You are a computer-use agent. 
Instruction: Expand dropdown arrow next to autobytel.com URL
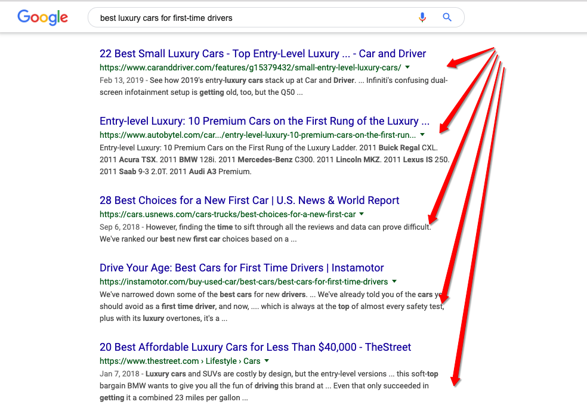[x=422, y=135]
